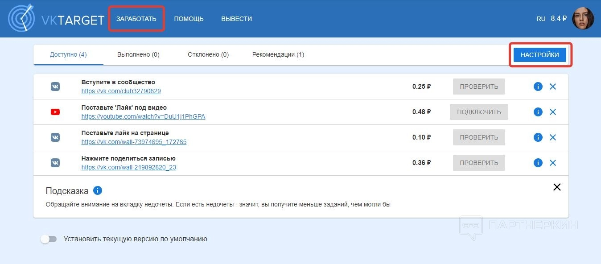The width and height of the screenshot is (601, 264).
Task: Click the 8.4 ₽ balance
Action: (x=559, y=19)
